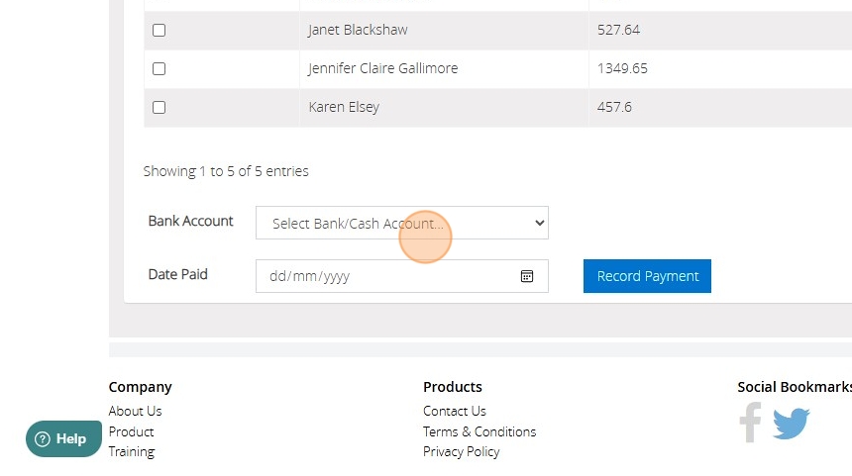Check the box beside Karen Elsey

[159, 107]
